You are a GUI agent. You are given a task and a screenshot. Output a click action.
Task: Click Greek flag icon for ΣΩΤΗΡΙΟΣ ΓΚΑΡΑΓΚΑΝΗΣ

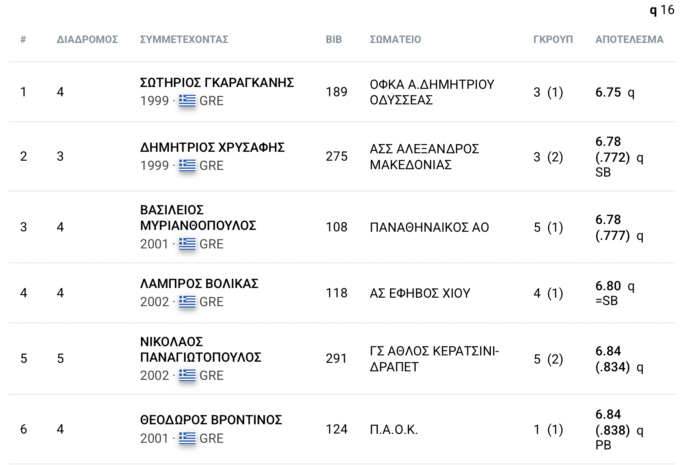187,100
